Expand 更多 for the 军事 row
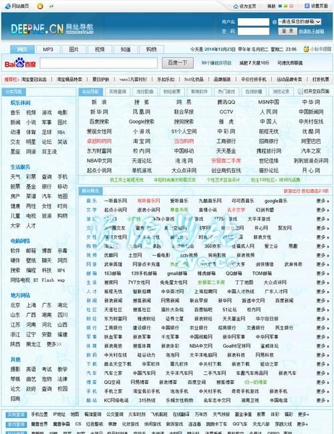Viewport: 334px width, 434px height. [323, 337]
